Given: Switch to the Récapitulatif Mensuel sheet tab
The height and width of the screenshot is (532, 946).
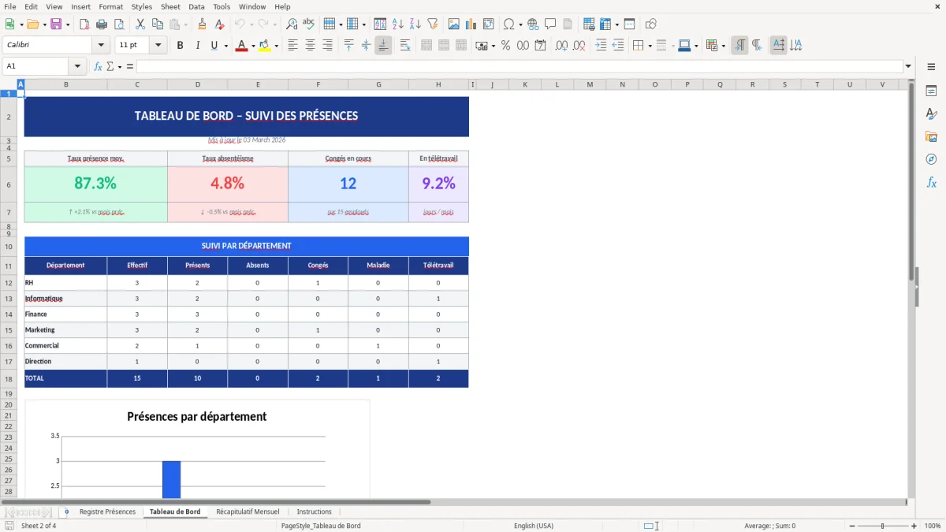Looking at the screenshot, I should tap(248, 511).
